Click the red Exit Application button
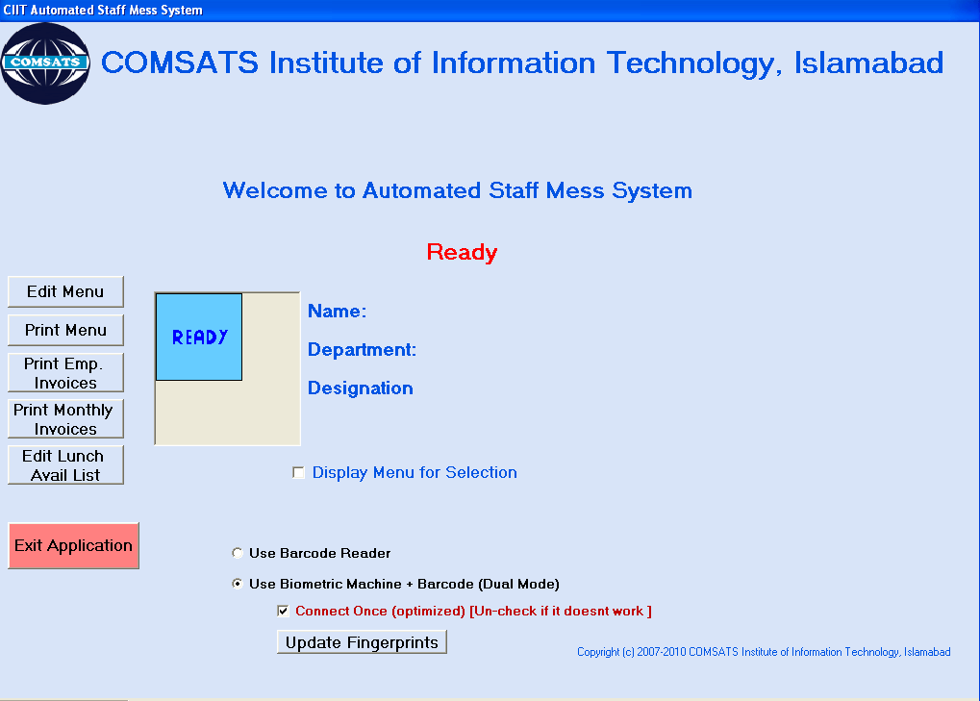 pos(73,545)
